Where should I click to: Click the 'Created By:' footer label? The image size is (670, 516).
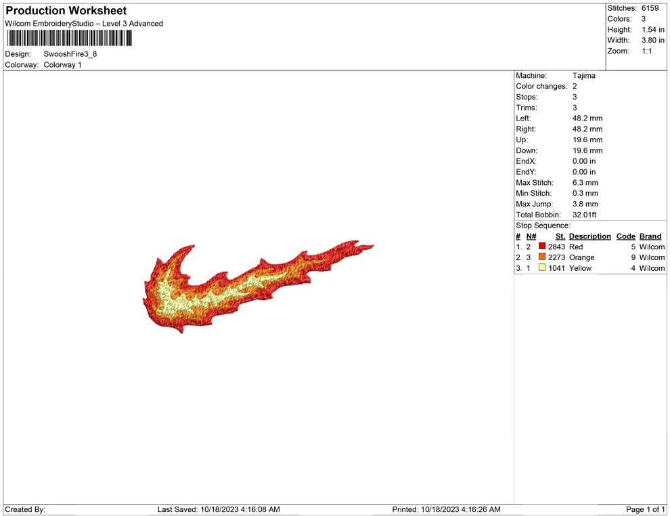point(25,509)
